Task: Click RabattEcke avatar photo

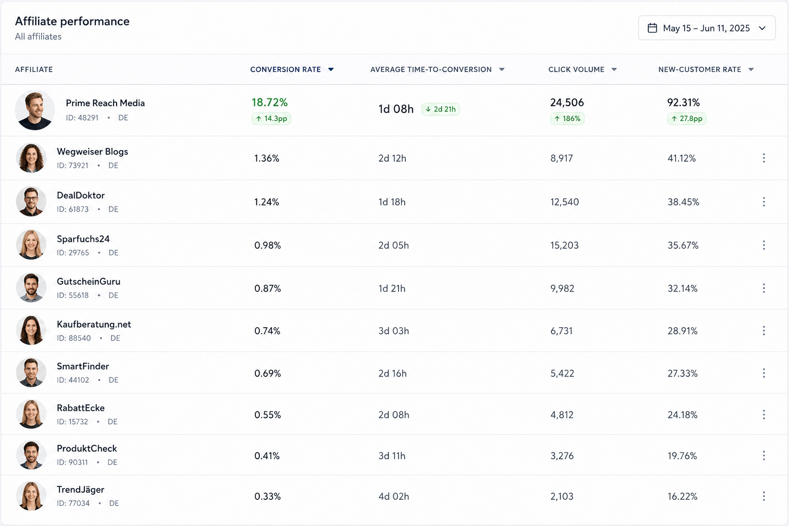Action: (31, 414)
